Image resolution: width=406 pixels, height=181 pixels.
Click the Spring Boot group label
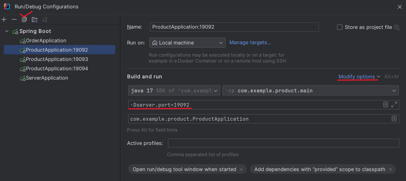(35, 31)
